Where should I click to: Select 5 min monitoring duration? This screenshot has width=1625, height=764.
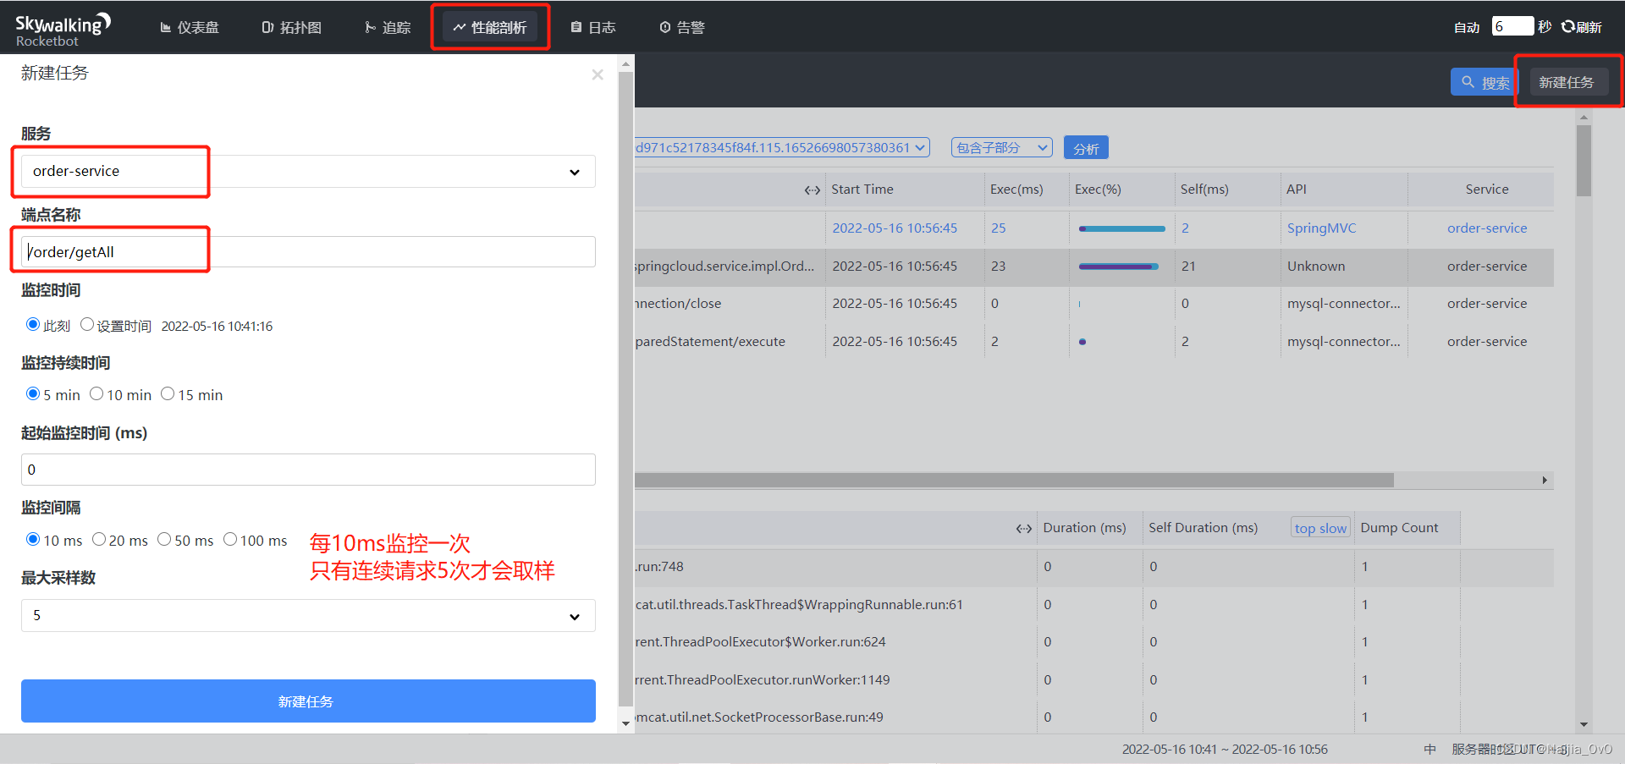coord(33,393)
